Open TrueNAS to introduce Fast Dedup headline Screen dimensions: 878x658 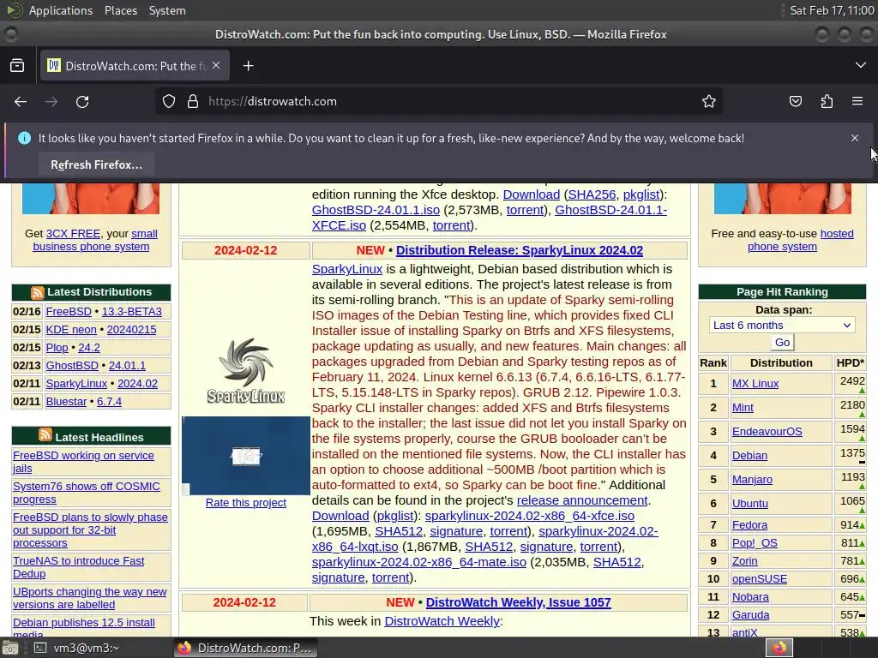tap(78, 567)
